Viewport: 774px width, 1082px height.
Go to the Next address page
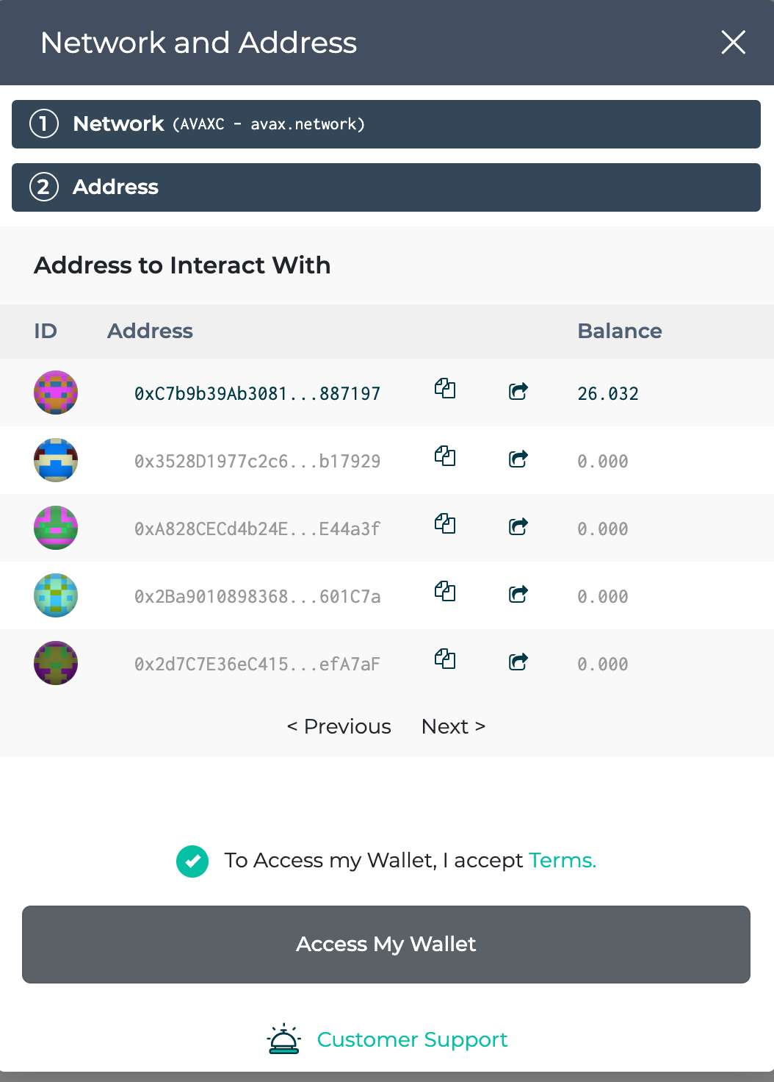click(x=453, y=726)
